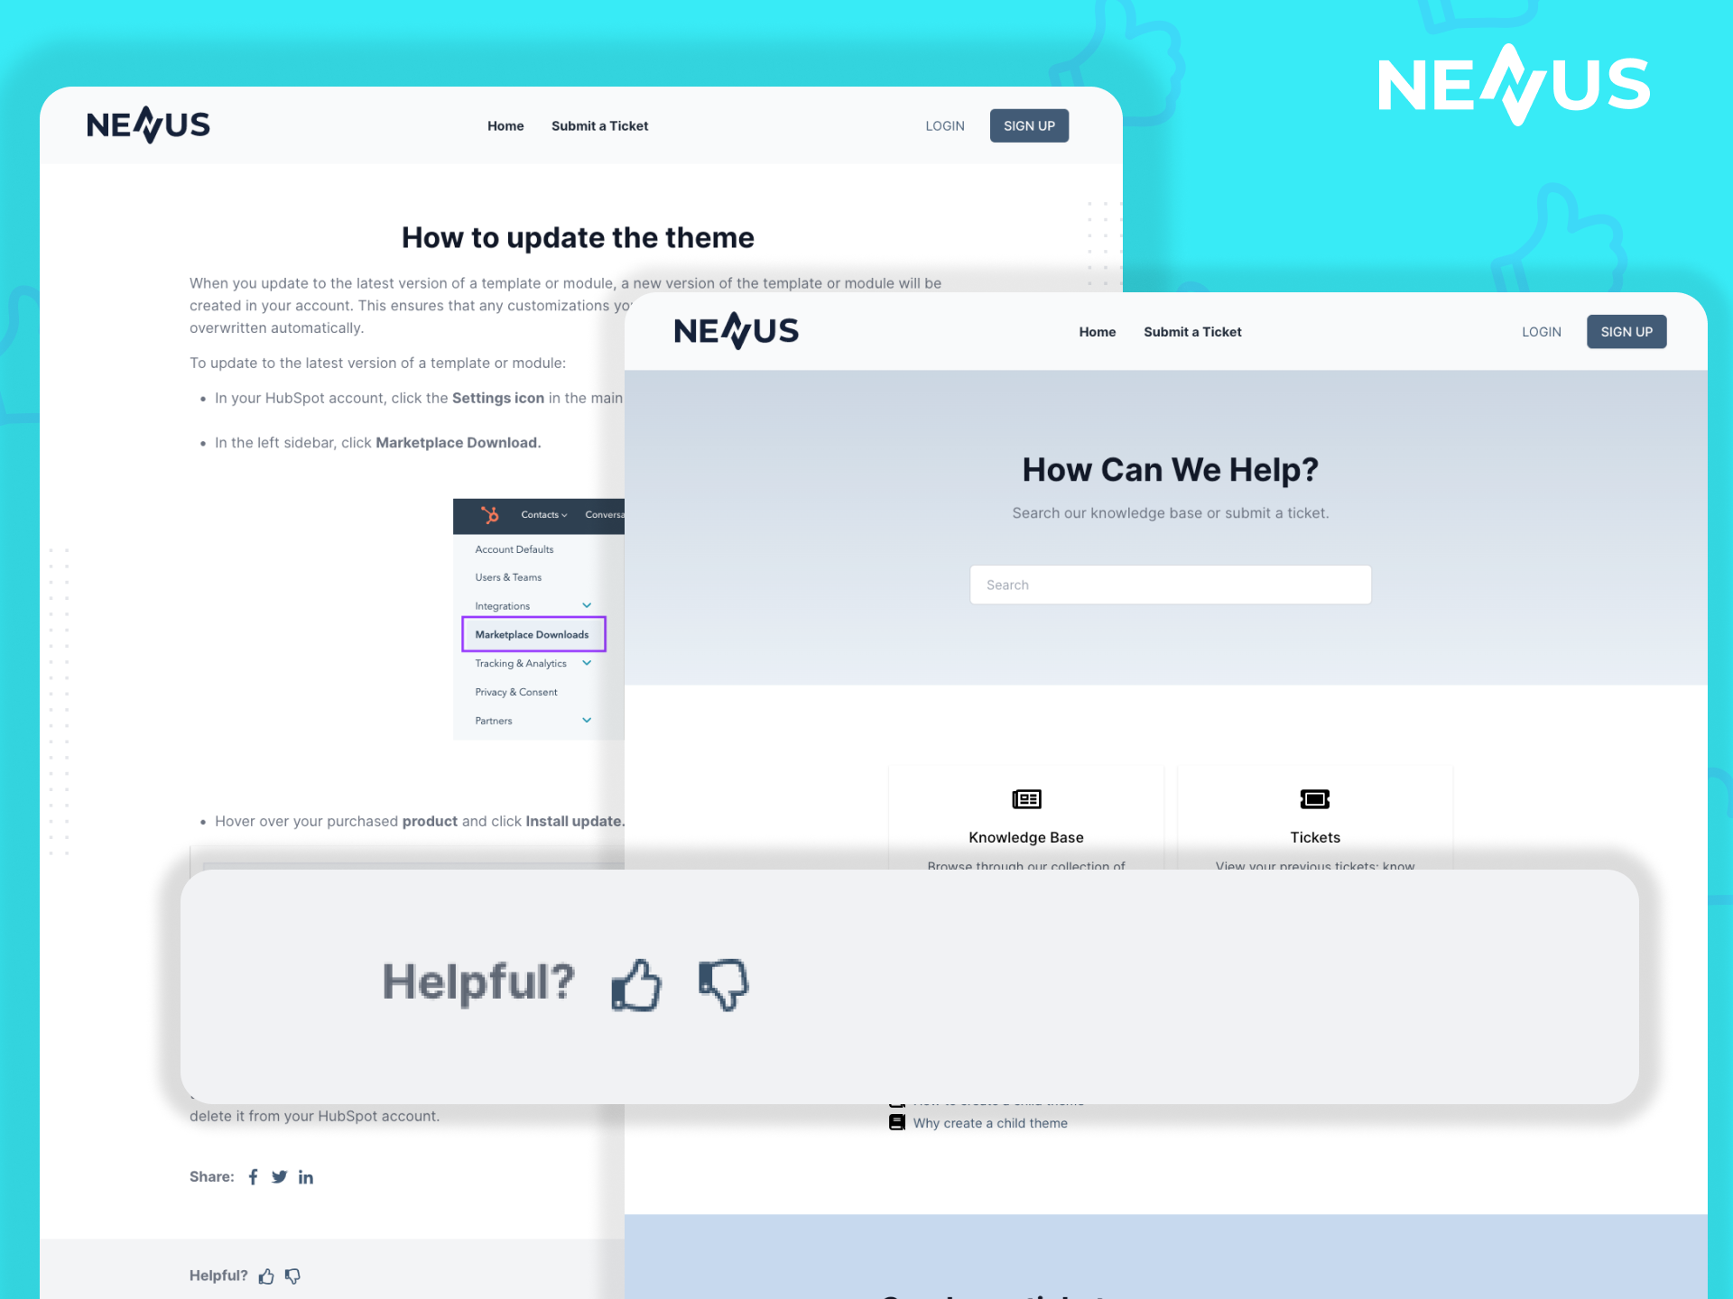Click the Twitter share icon
1733x1299 pixels.
point(280,1176)
